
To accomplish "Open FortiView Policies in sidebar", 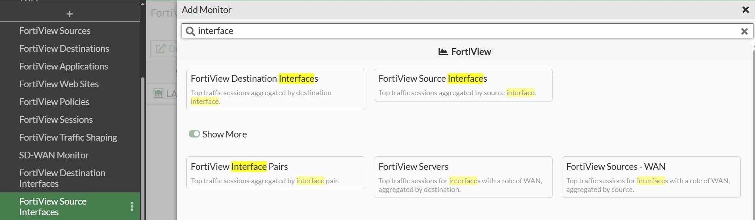I will (x=54, y=102).
